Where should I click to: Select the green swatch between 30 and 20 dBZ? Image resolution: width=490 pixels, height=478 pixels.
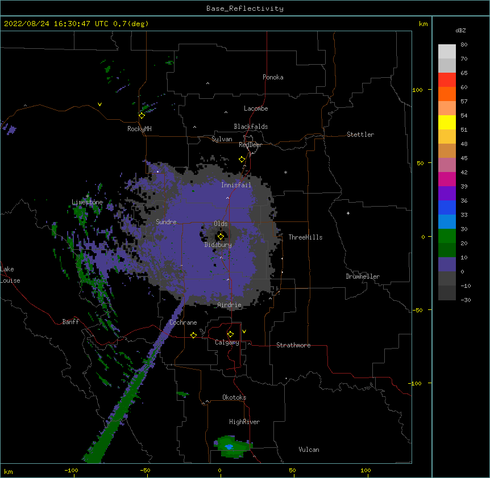coord(447,236)
